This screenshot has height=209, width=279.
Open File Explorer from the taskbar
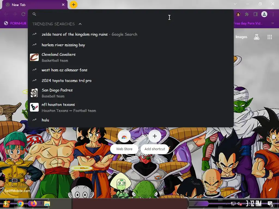pos(47,204)
